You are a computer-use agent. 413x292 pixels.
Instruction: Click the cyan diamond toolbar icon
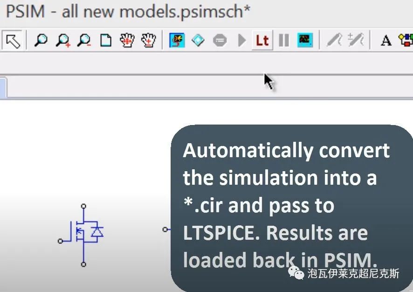pyautogui.click(x=198, y=40)
